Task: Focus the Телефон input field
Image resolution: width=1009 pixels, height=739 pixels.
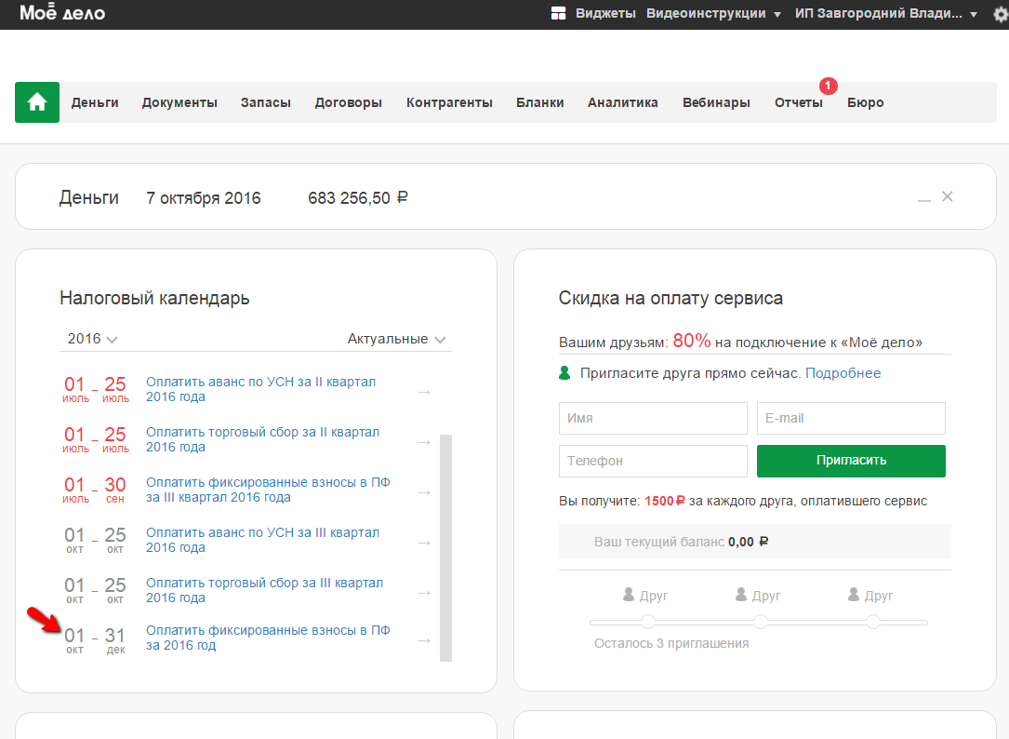Action: tap(653, 462)
